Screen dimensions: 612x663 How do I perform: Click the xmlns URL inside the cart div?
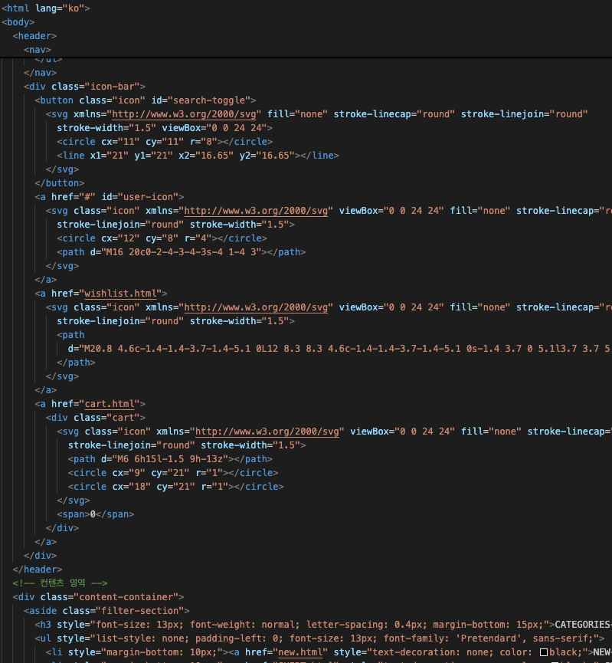[270, 432]
